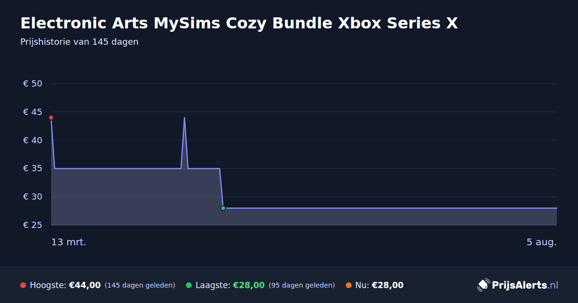Click the € 25 axis label
The height and width of the screenshot is (303, 578).
click(x=33, y=225)
